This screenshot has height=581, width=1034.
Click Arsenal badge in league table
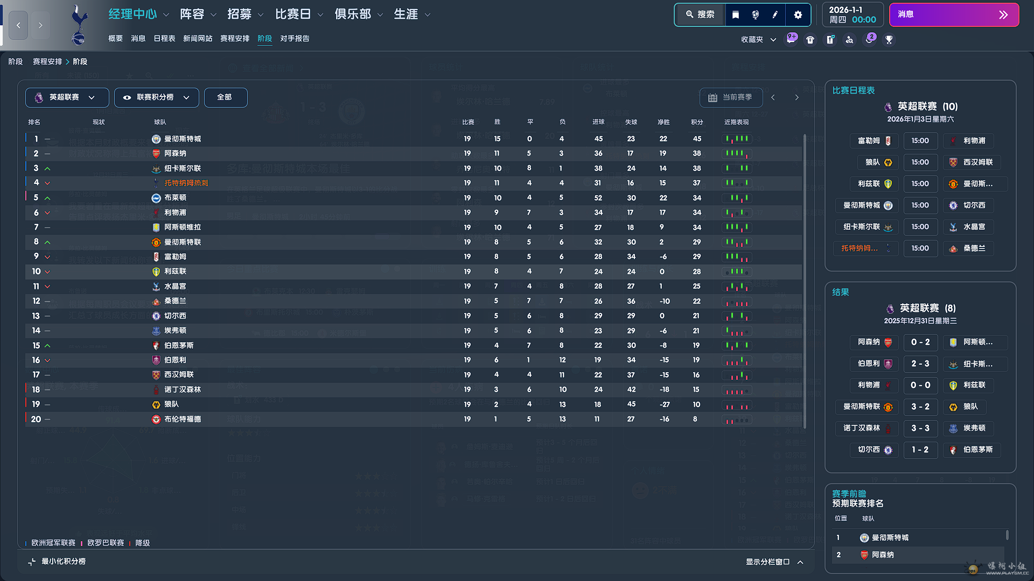coord(156,154)
